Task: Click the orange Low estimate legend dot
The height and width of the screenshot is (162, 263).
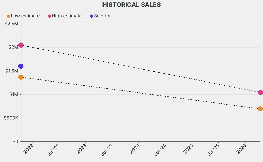Action: click(8, 16)
